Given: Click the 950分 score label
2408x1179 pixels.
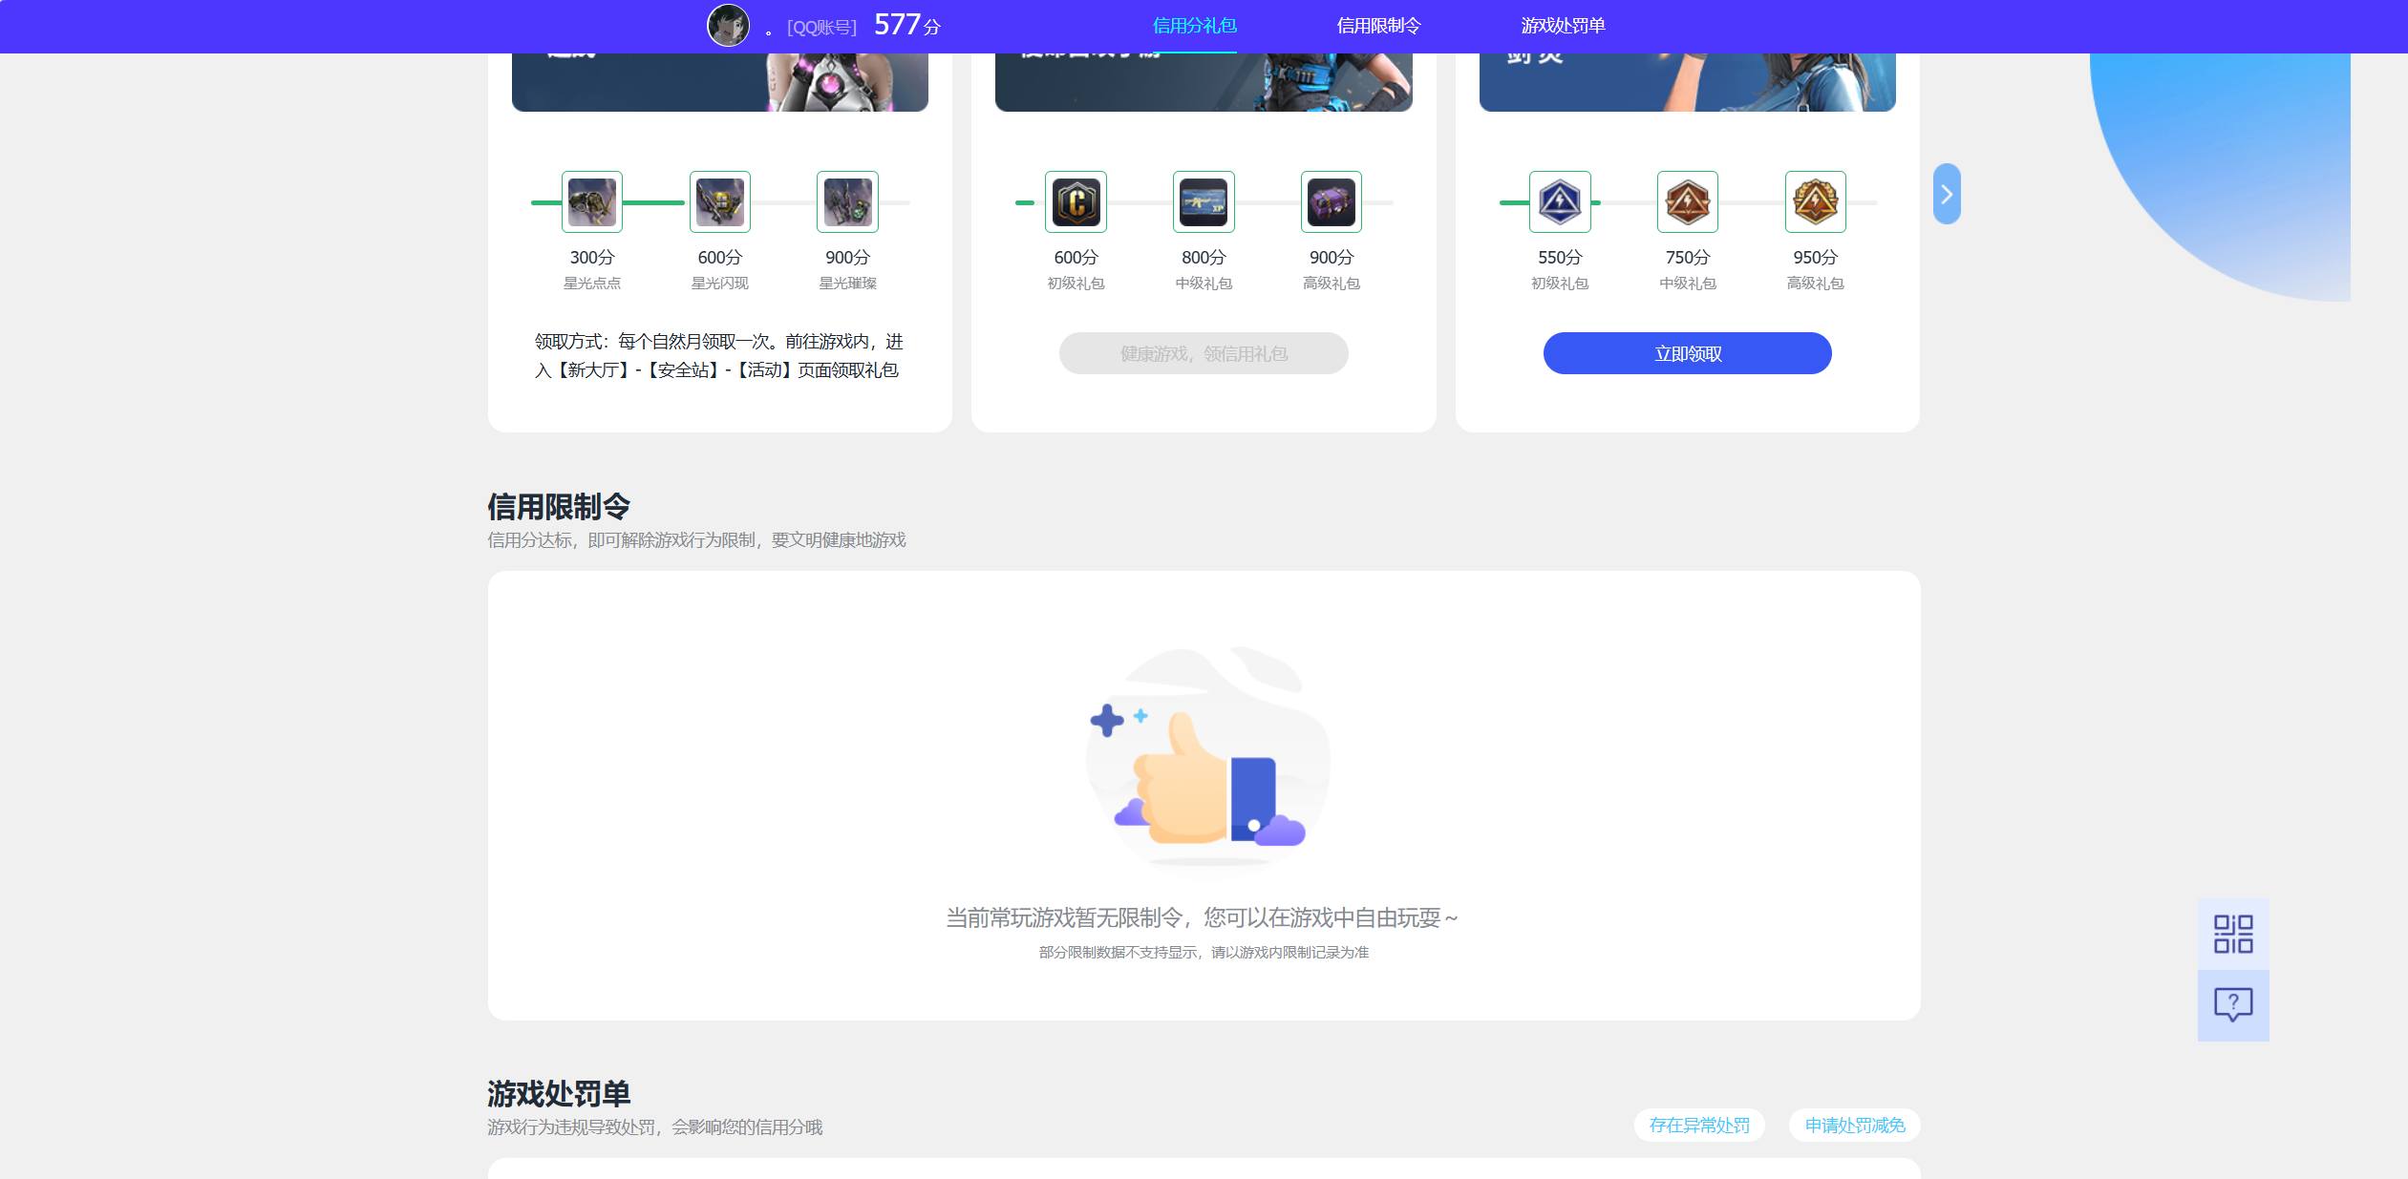Looking at the screenshot, I should point(1816,258).
